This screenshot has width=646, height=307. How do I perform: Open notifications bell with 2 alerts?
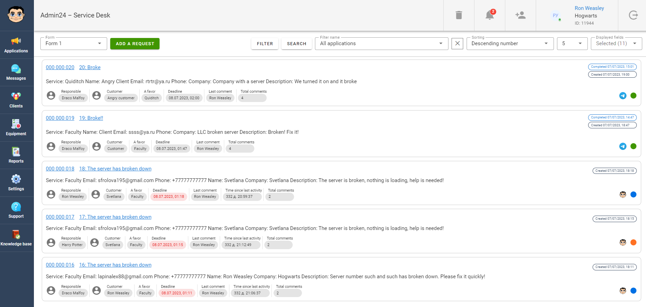click(490, 15)
